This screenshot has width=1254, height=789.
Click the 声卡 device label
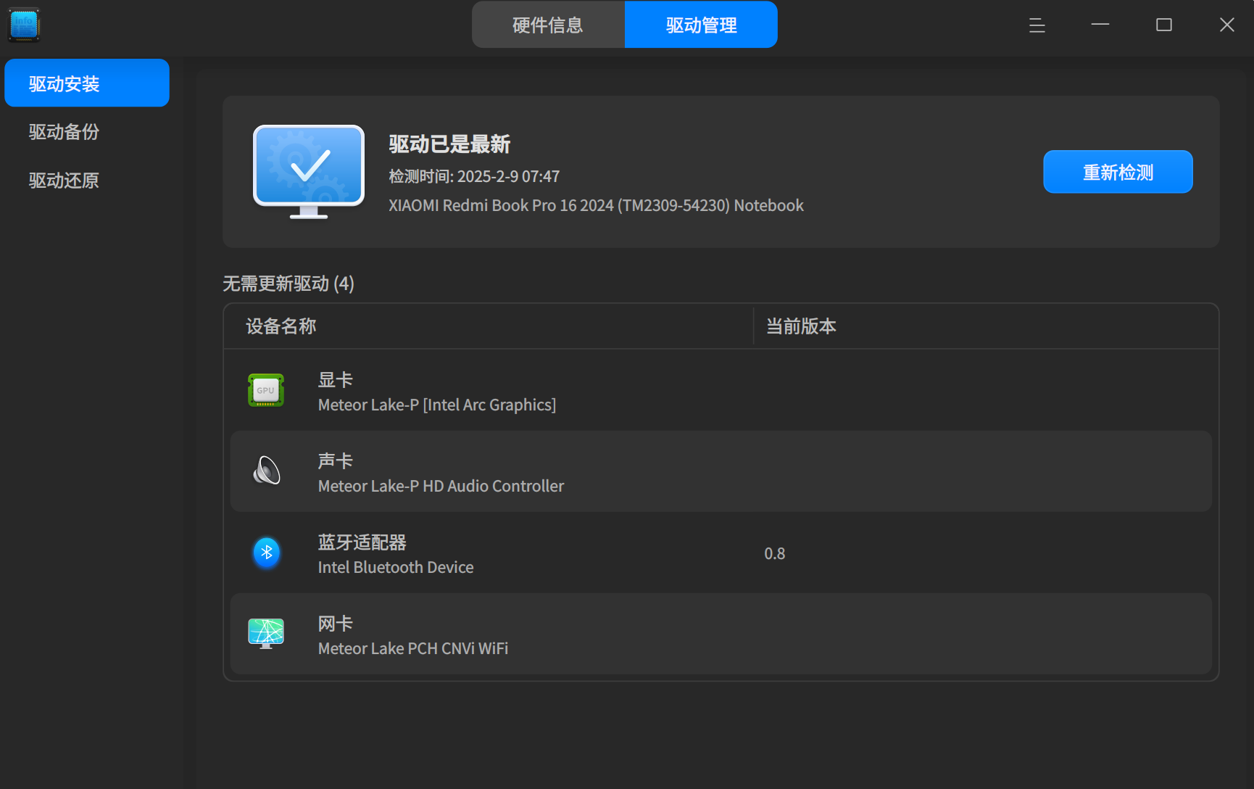pyautogui.click(x=336, y=460)
